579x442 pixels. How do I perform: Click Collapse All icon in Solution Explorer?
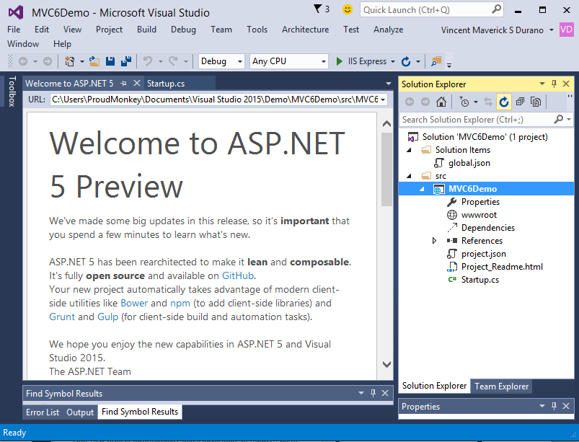520,102
